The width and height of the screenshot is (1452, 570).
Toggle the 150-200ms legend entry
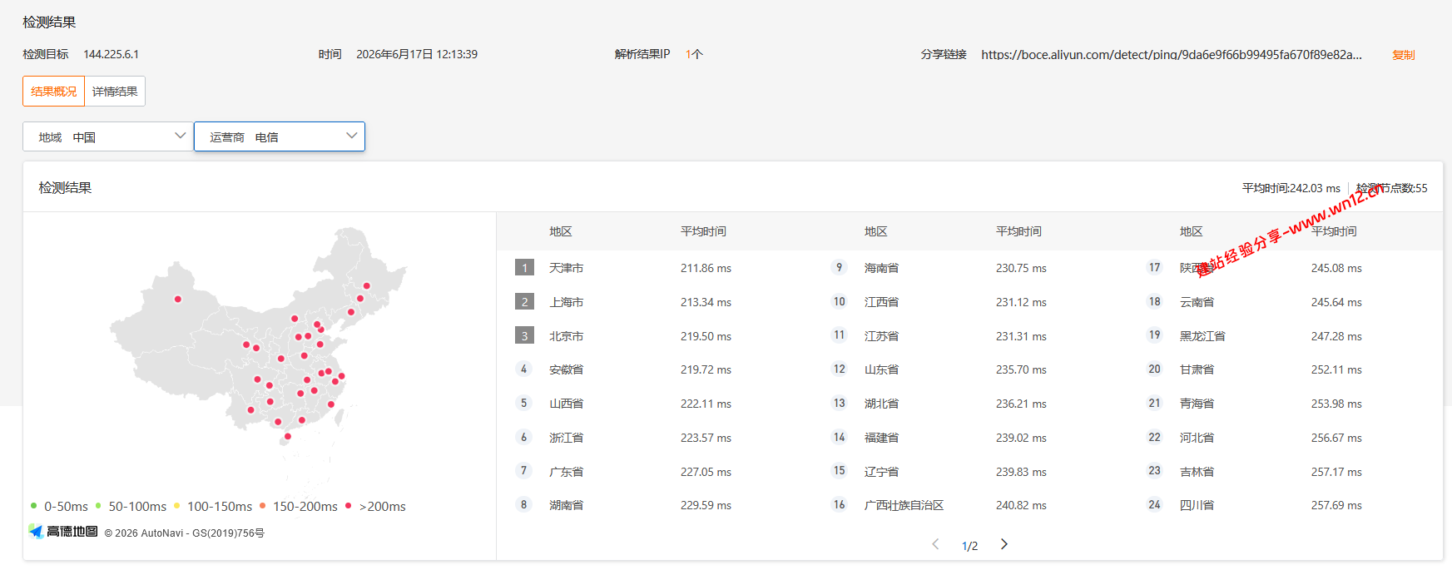(299, 506)
